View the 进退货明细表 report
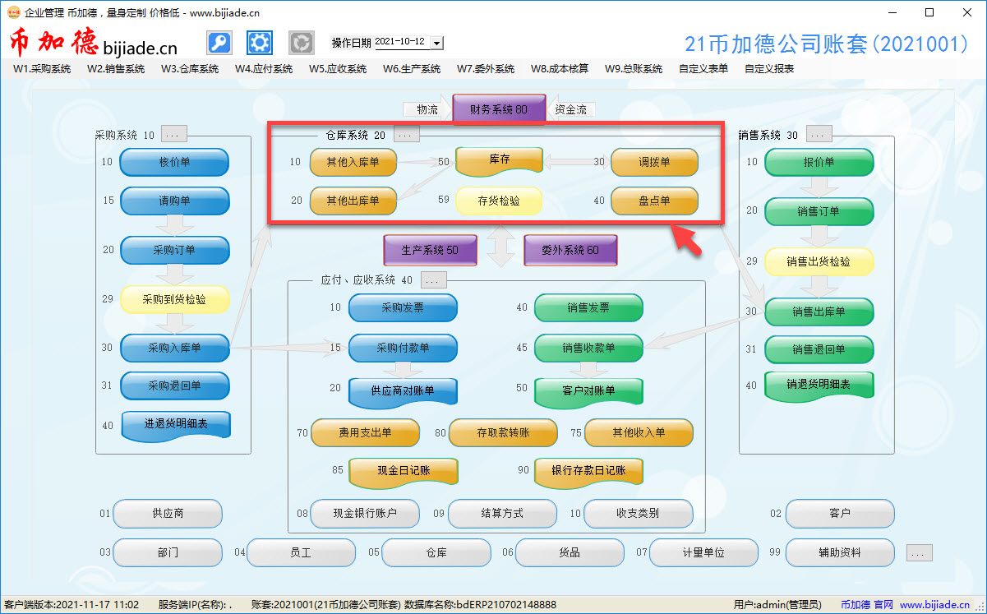 point(176,425)
